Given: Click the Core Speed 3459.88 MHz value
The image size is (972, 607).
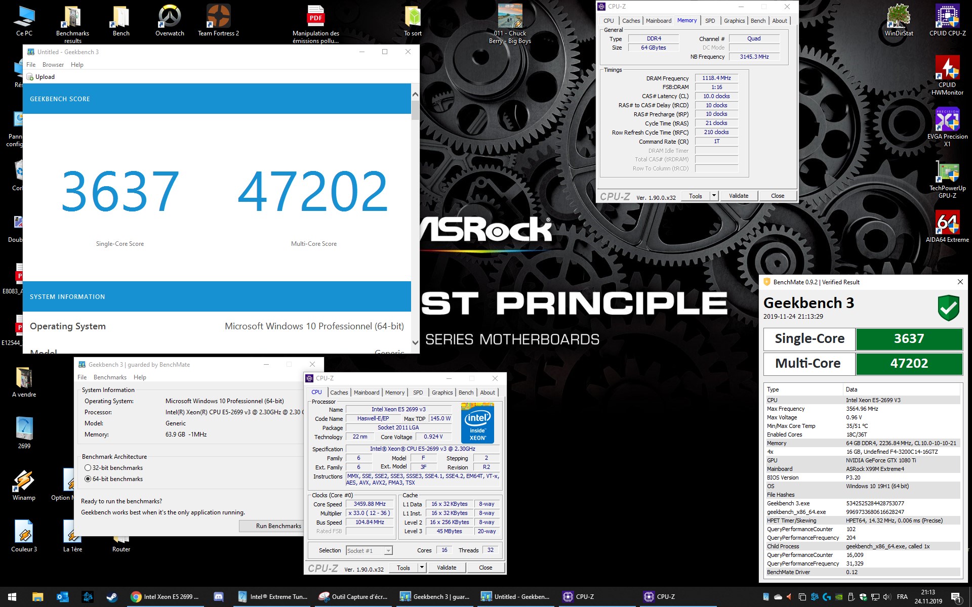Looking at the screenshot, I should click(x=370, y=504).
